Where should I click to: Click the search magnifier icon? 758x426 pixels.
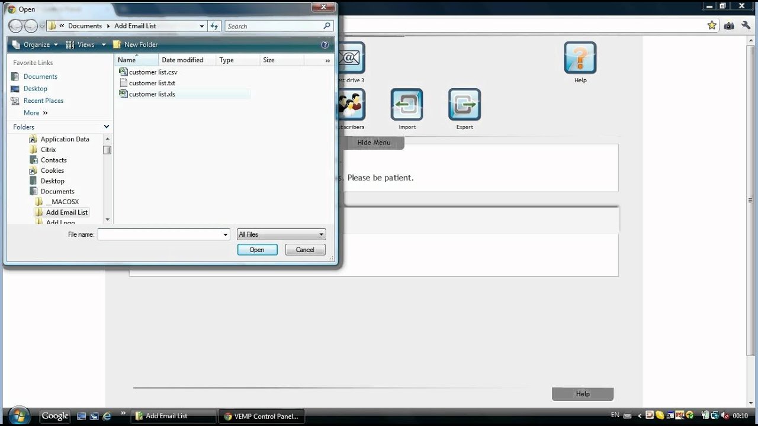(x=327, y=26)
